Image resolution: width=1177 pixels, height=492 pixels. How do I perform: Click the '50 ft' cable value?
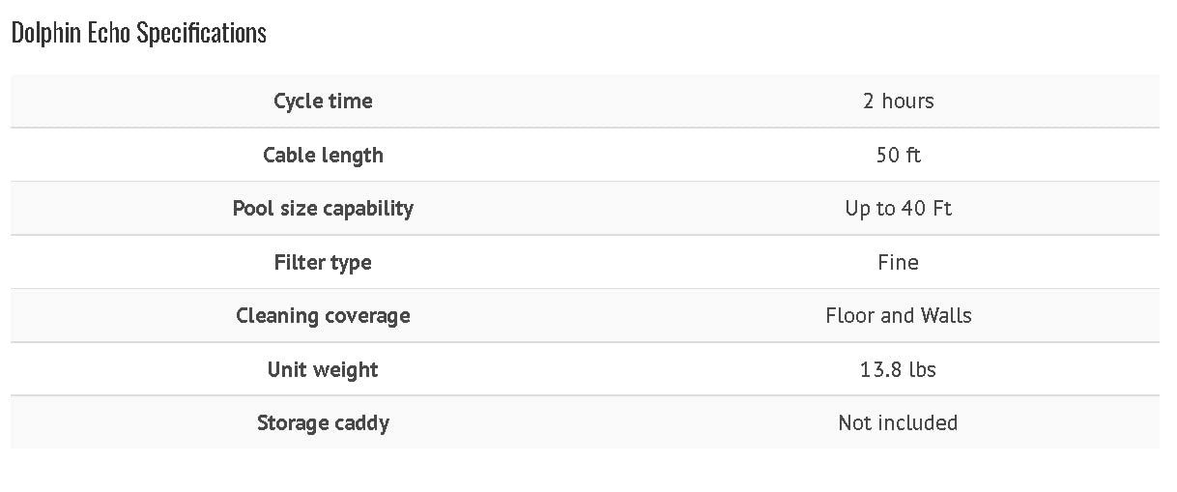898,155
